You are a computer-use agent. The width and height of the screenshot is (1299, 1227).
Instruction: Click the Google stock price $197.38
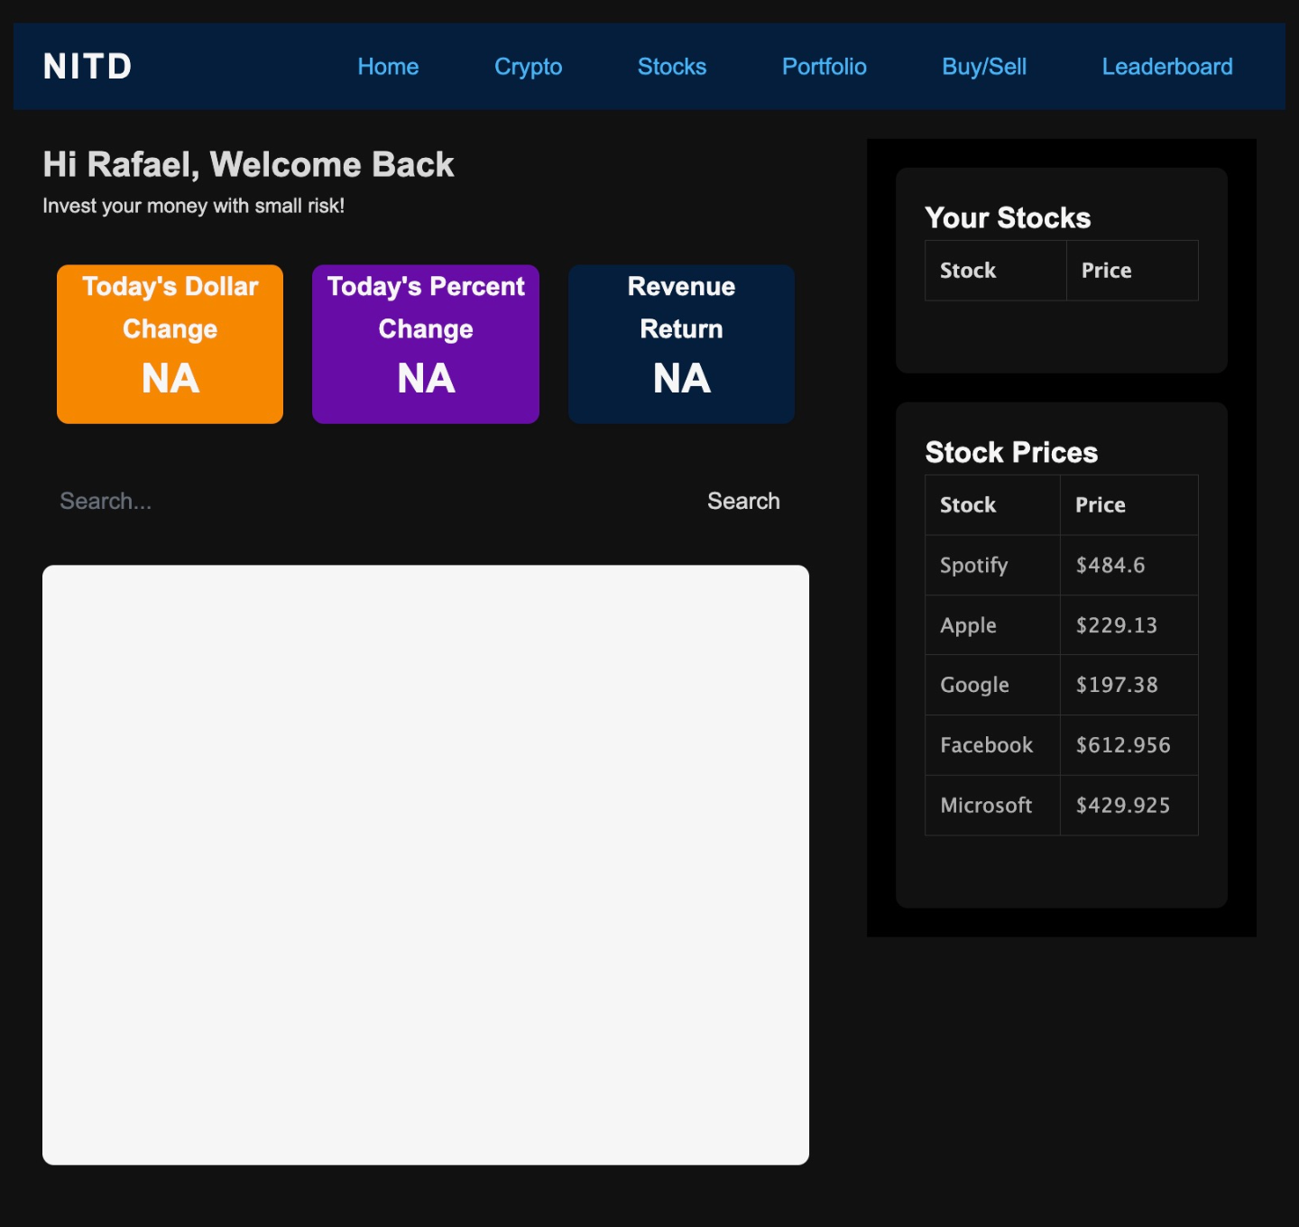point(1117,685)
